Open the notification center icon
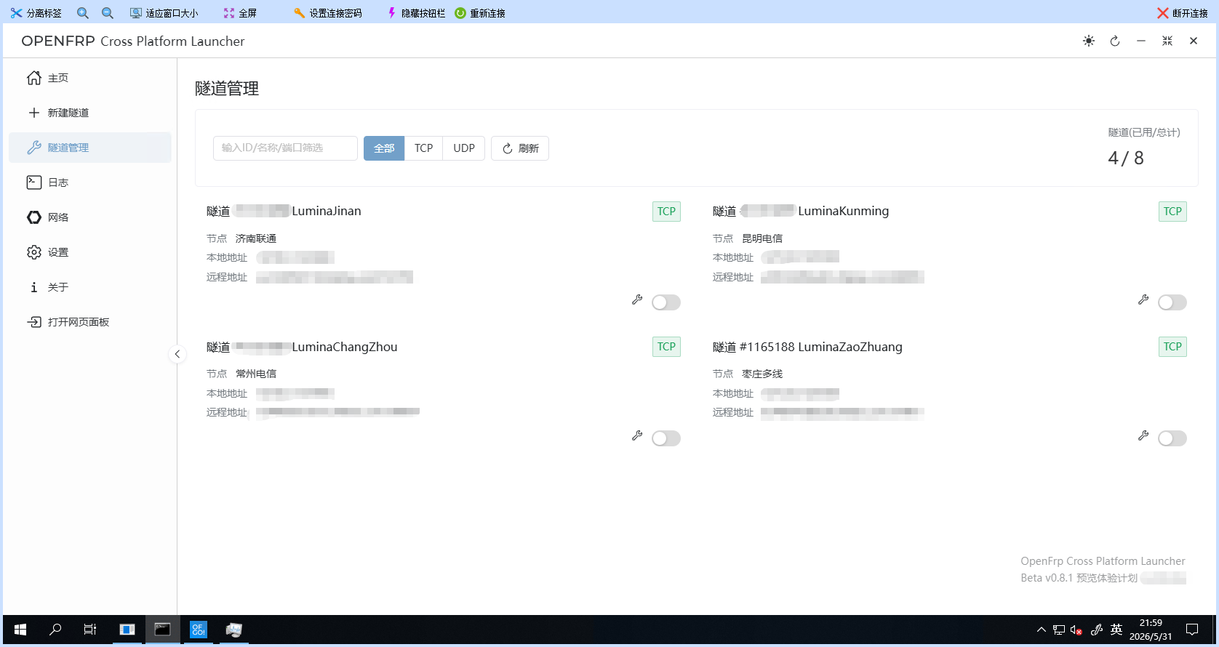The width and height of the screenshot is (1219, 647). tap(1192, 630)
